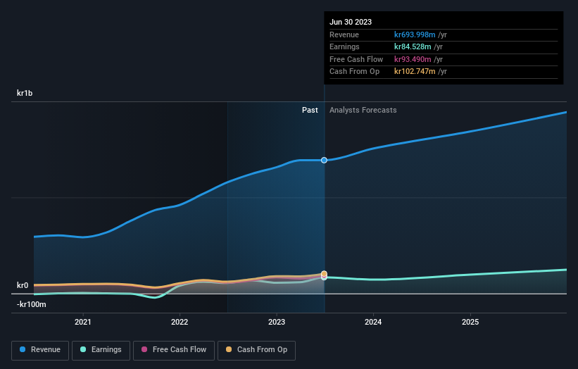This screenshot has height=369, width=578.
Task: Click the kr84.528m earnings value
Action: [x=413, y=46]
